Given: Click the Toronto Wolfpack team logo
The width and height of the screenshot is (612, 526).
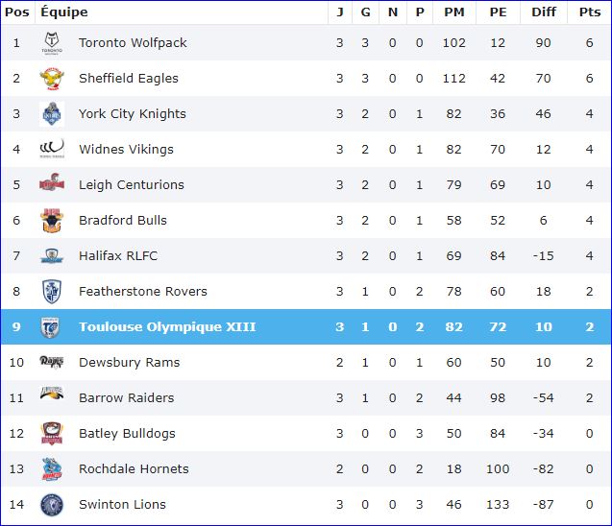Looking at the screenshot, I should coord(52,43).
